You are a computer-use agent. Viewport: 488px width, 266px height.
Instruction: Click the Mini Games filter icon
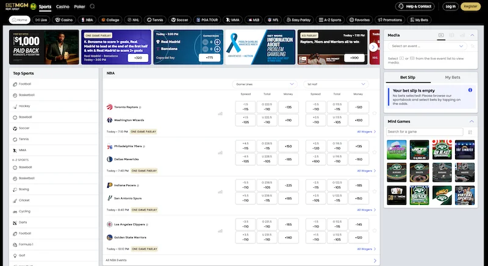tap(469, 131)
